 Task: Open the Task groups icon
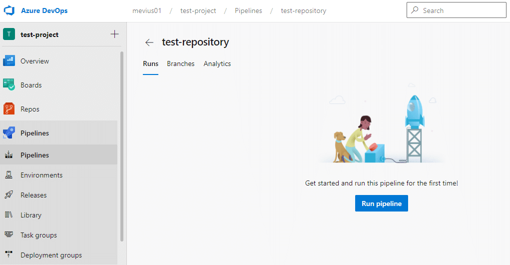9,235
